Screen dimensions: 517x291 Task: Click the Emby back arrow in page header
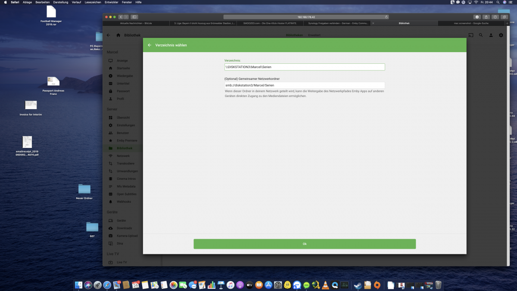[x=108, y=35]
